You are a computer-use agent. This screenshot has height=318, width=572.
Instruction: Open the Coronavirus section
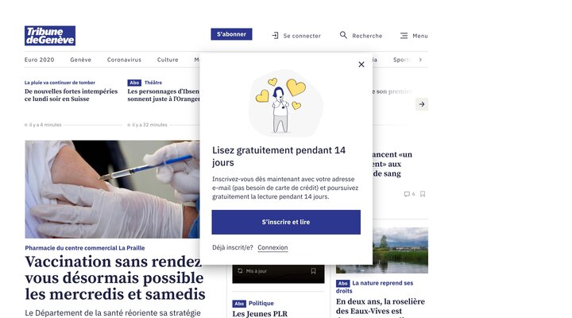pos(124,60)
